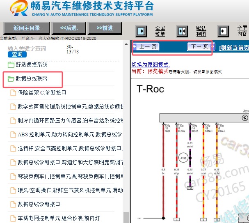Click the A192 connection node in diagram

point(183,158)
